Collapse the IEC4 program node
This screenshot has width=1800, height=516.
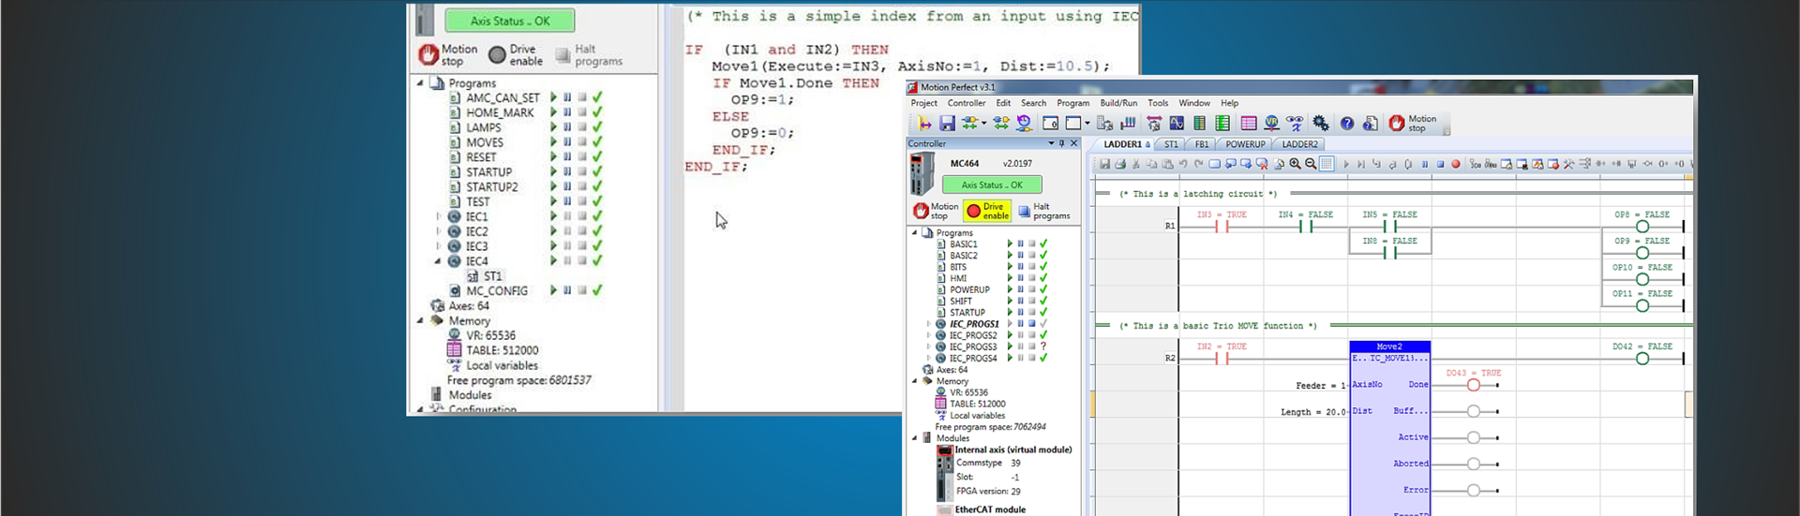pyautogui.click(x=438, y=261)
